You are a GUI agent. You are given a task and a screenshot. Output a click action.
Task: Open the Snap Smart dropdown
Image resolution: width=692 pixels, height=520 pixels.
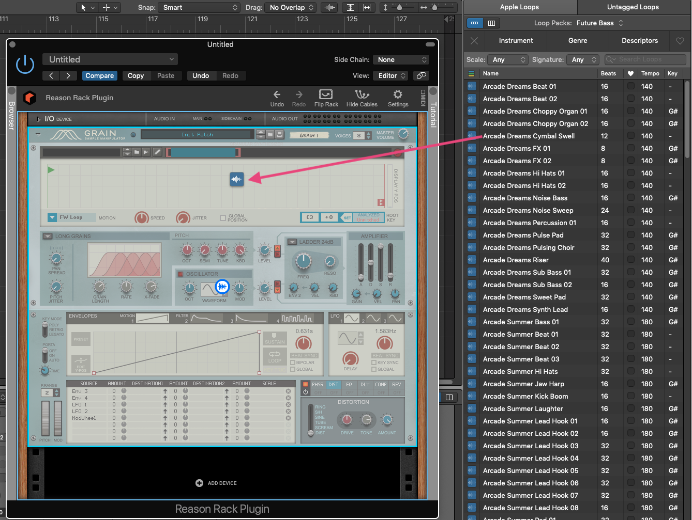tap(199, 8)
